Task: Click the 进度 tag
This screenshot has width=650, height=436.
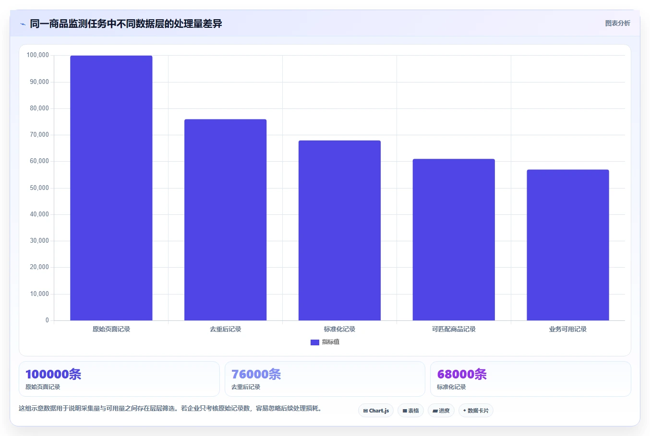Action: tap(441, 411)
